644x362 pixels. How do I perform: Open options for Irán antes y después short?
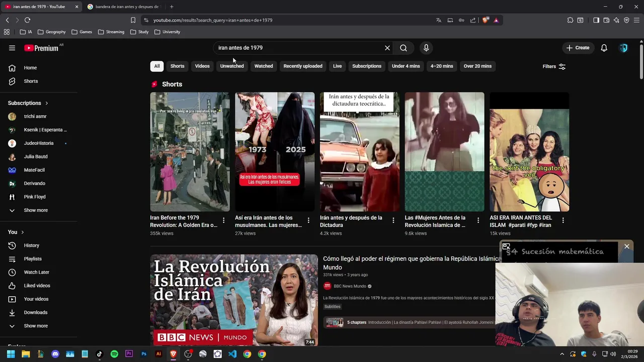(x=393, y=220)
